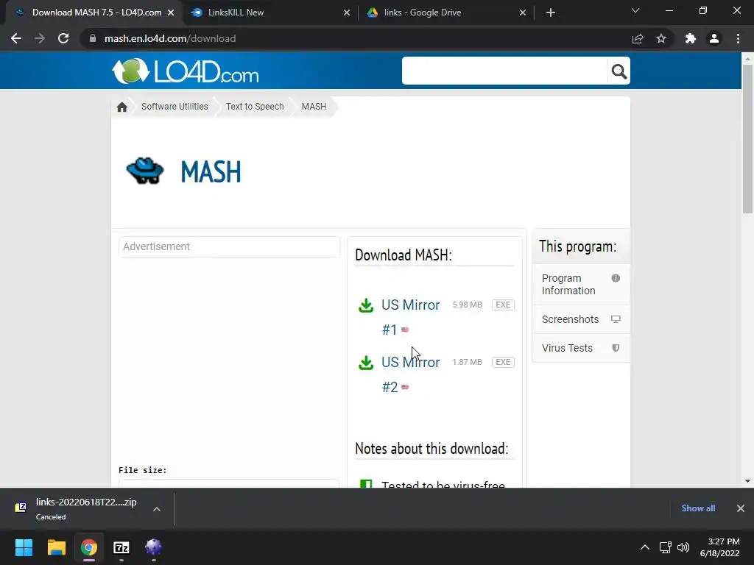Click the address bar URL
The image size is (754, 565).
tap(170, 38)
